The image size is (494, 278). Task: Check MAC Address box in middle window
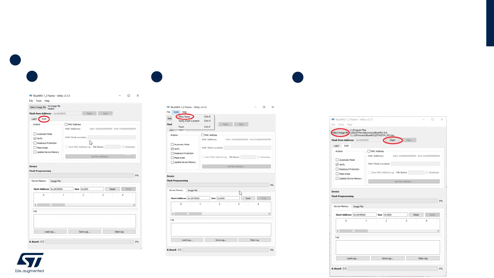(x=203, y=135)
